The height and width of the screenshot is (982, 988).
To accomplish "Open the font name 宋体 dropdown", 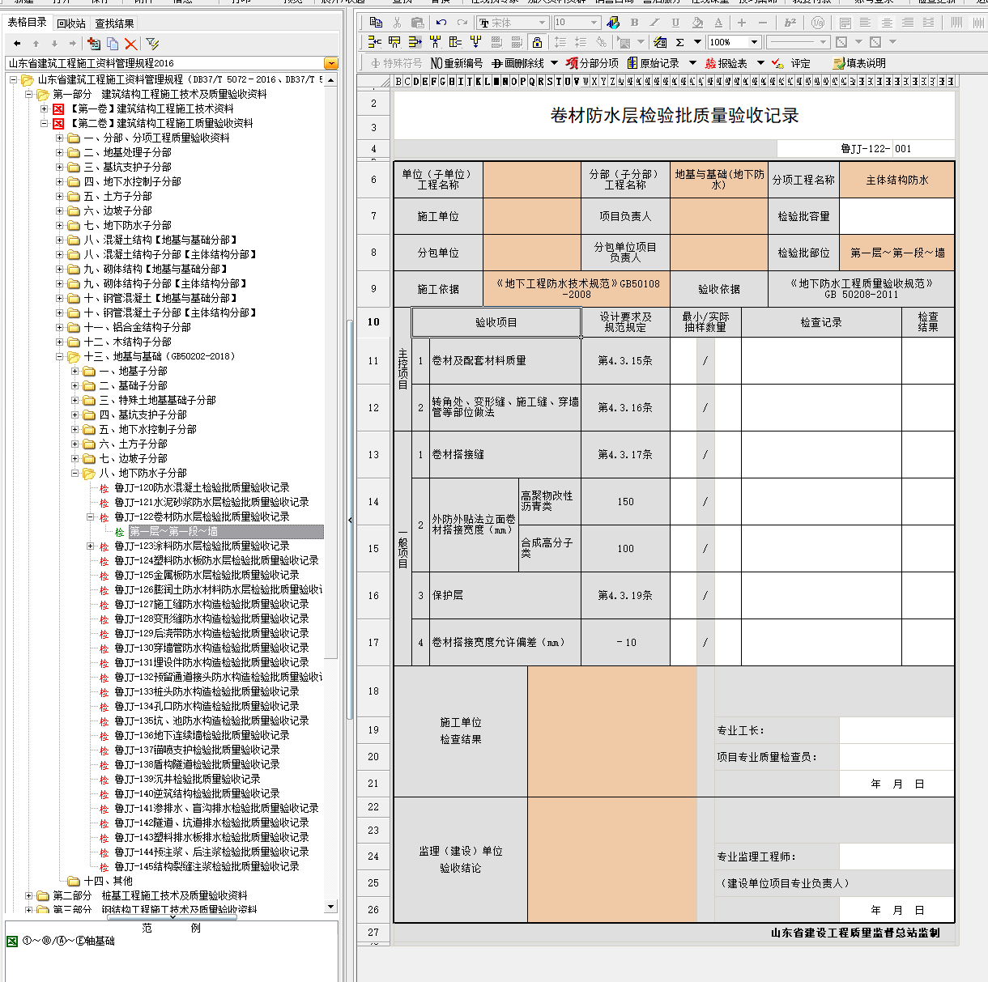I will (543, 23).
